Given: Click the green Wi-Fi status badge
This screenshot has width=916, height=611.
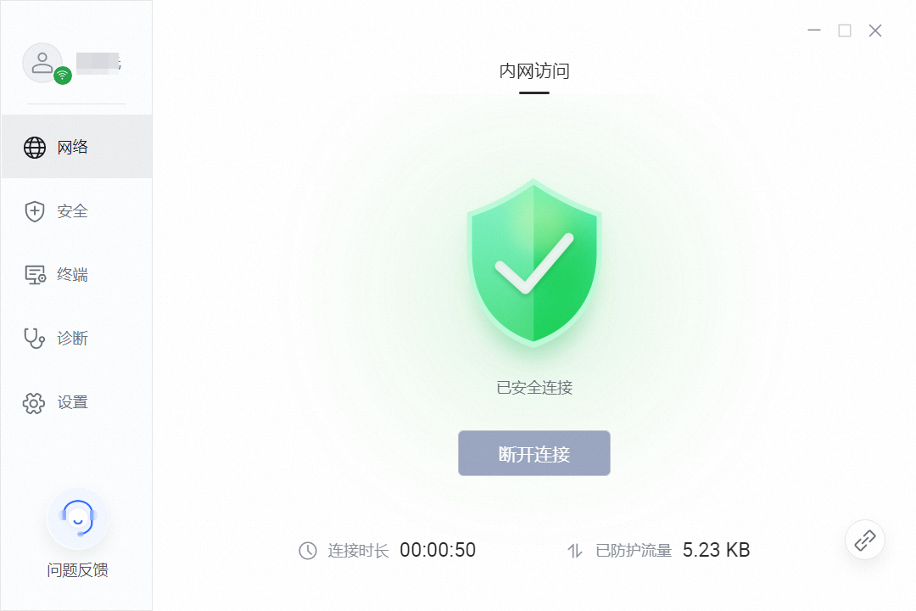Looking at the screenshot, I should point(63,76).
